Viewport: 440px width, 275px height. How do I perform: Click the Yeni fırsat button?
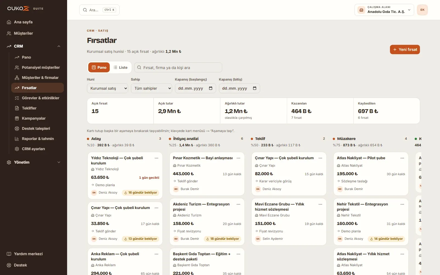click(405, 50)
